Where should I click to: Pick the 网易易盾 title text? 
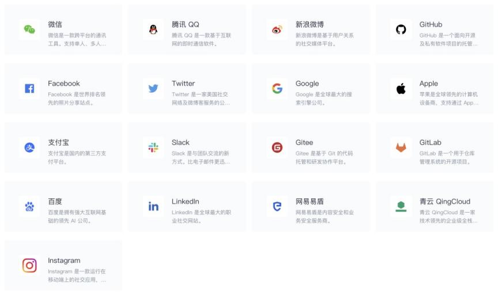coord(310,202)
